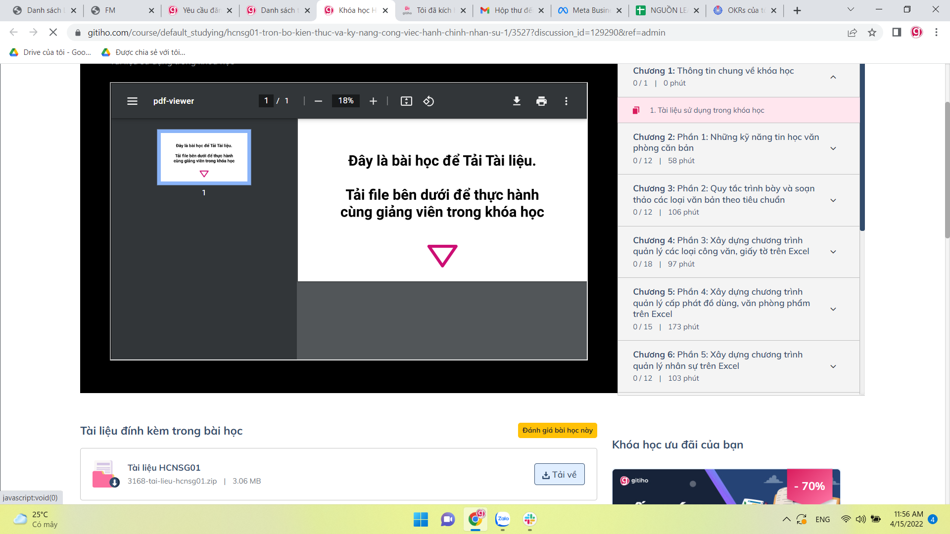Image resolution: width=950 pixels, height=534 pixels.
Task: Open the tab search dropdown
Action: click(x=851, y=9)
